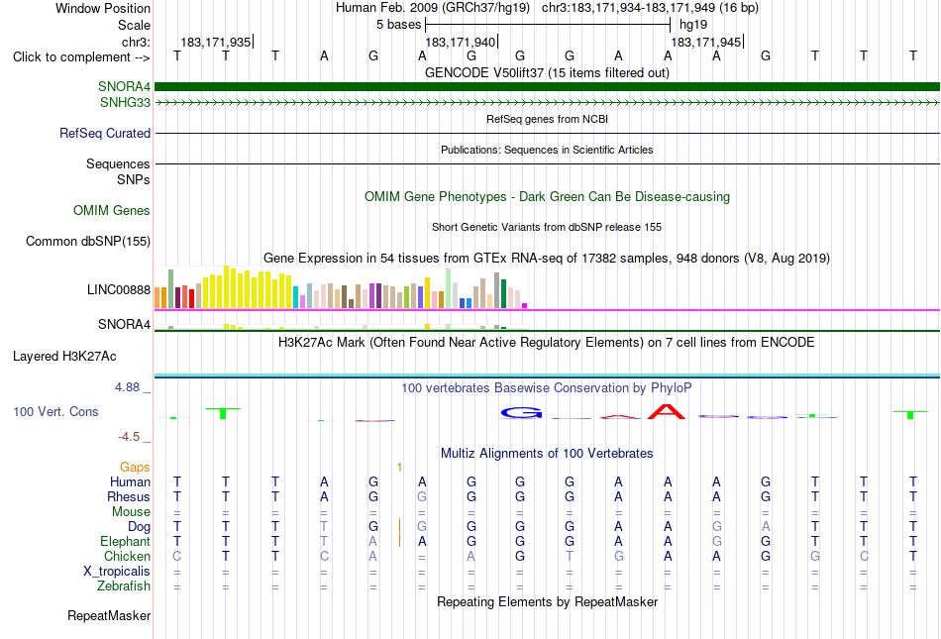Click the 4.88 PhyloP maximum value
The image size is (941, 639).
127,387
